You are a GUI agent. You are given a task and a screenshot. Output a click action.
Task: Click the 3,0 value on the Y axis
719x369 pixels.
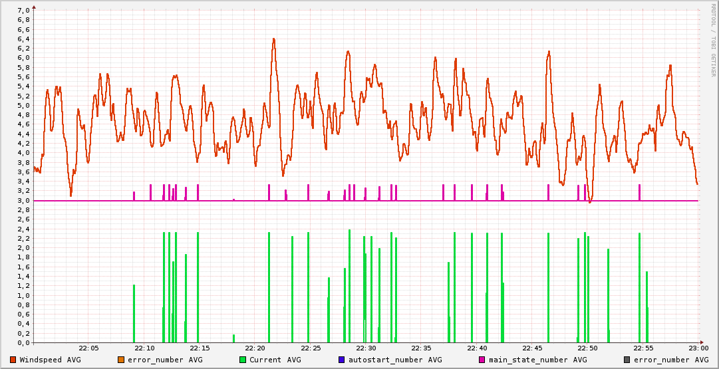[x=23, y=201]
